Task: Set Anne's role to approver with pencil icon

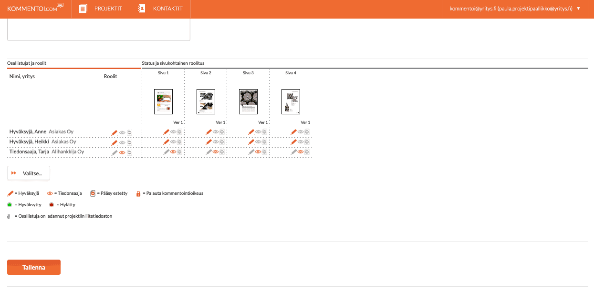Action: [x=114, y=132]
